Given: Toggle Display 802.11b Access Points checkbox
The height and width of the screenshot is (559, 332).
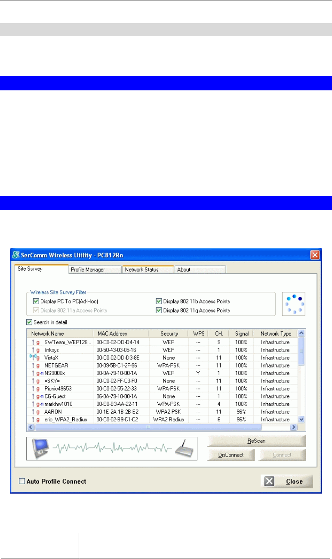Looking at the screenshot, I should tap(159, 301).
